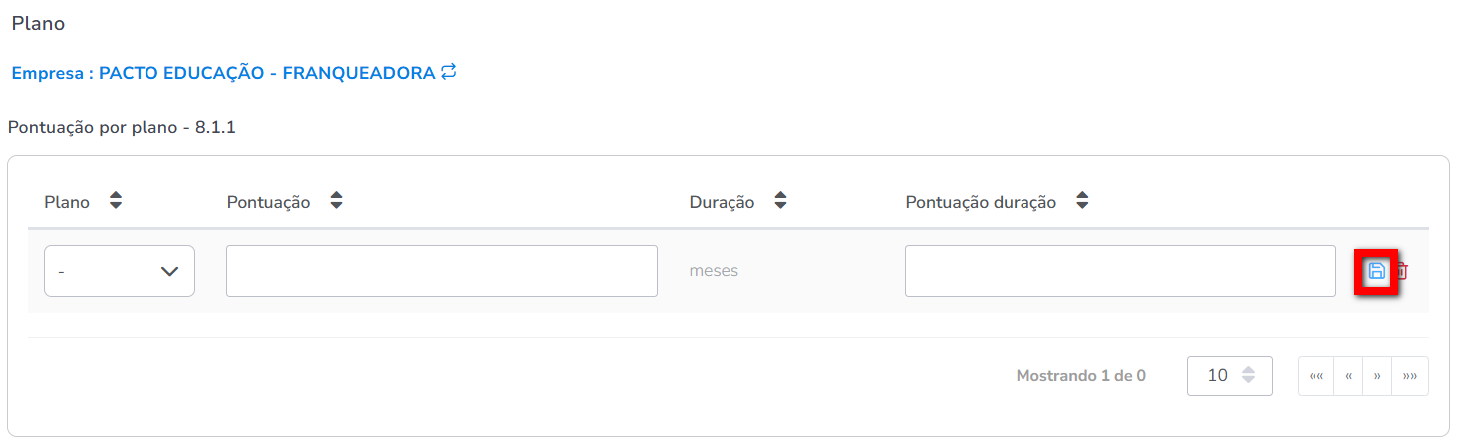Open the page size selector showing 10
Screen dimensions: 1461x447
(1229, 376)
